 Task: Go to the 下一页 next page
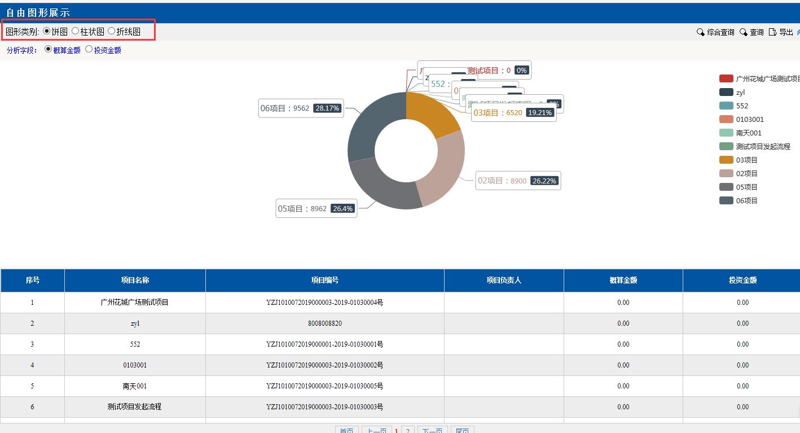coord(432,430)
